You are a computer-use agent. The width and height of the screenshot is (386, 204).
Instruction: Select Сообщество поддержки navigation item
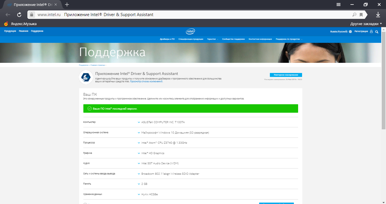click(x=233, y=39)
